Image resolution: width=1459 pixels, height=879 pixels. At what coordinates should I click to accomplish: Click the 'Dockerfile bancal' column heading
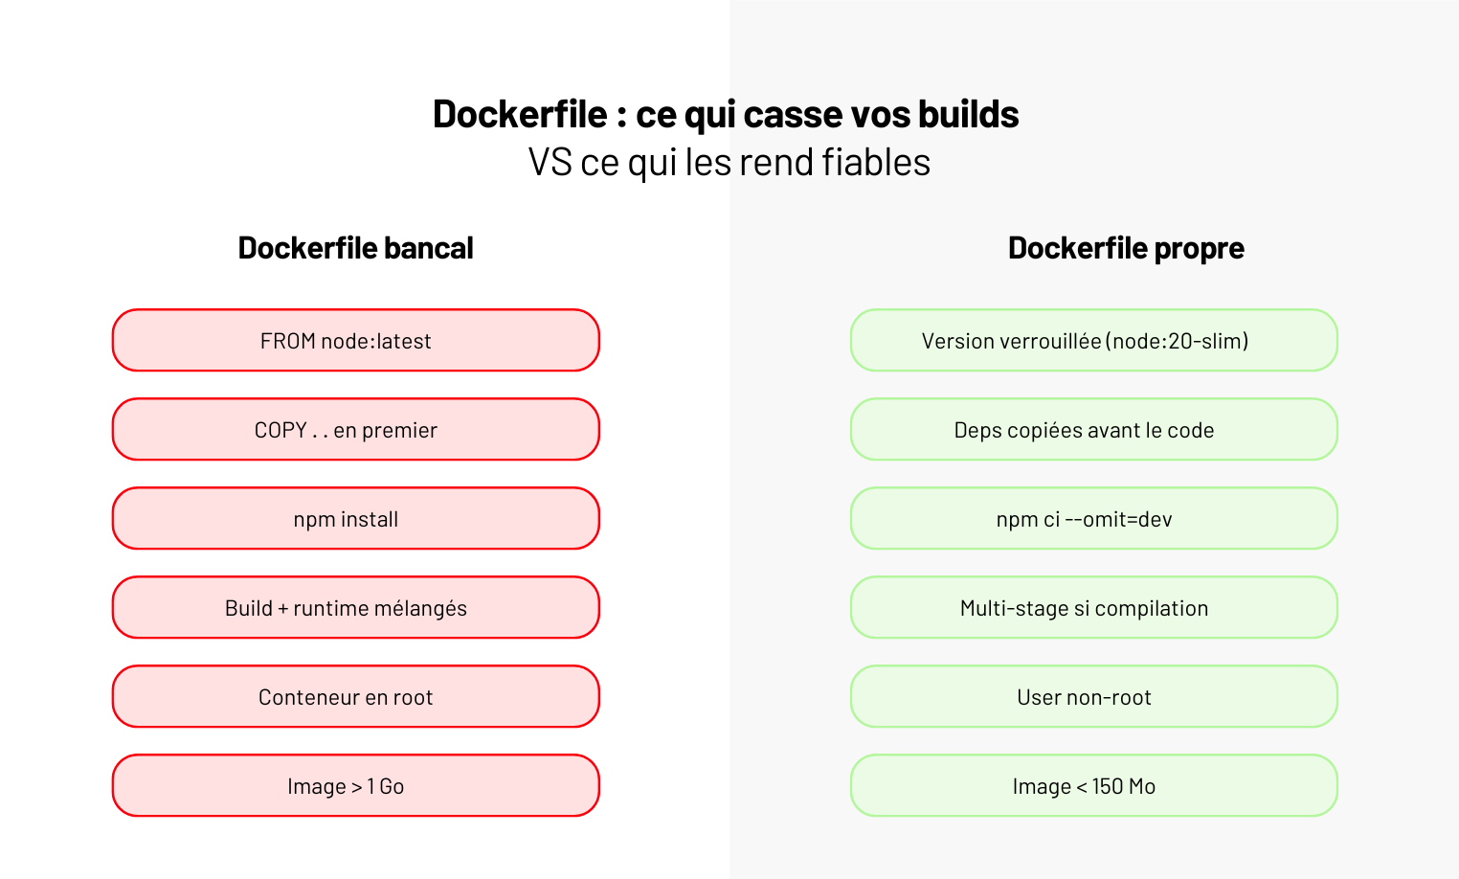point(355,248)
